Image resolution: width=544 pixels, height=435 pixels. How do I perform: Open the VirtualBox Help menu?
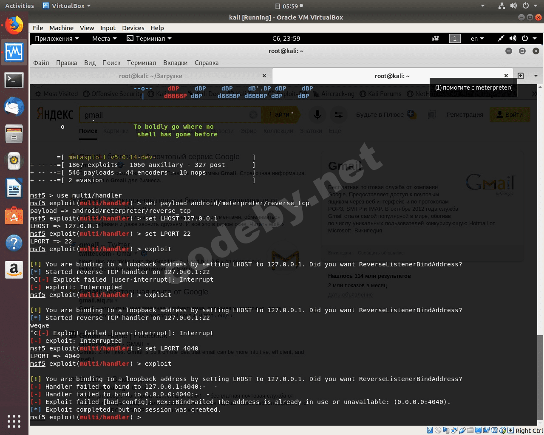coord(157,28)
